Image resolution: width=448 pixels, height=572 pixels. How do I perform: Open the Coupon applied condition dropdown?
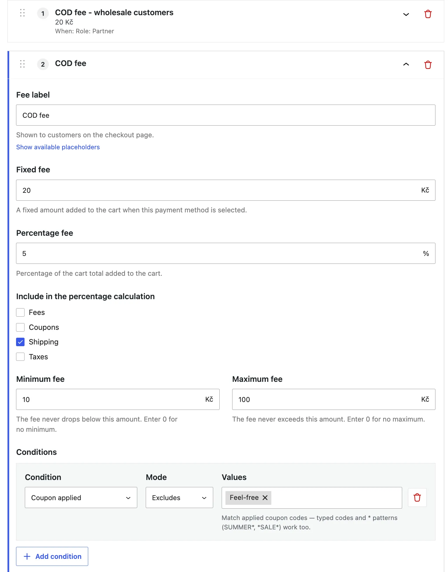pyautogui.click(x=81, y=498)
